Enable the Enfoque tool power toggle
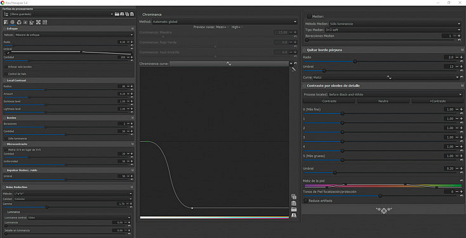 pos(4,28)
